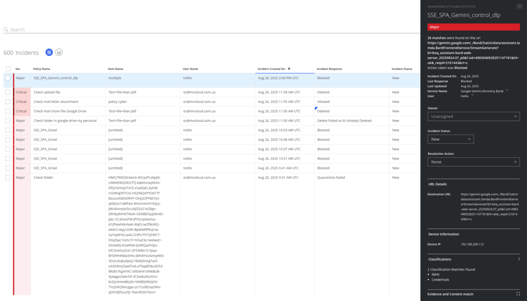Screen dimensions: 527x301
Task: Click the search magnifier icon
Action: [6, 30]
